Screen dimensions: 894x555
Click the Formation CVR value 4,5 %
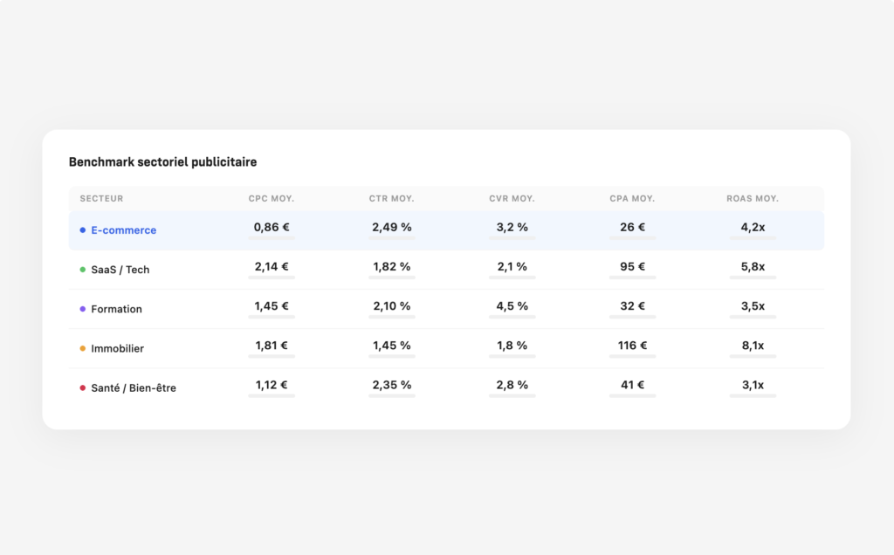(x=512, y=305)
